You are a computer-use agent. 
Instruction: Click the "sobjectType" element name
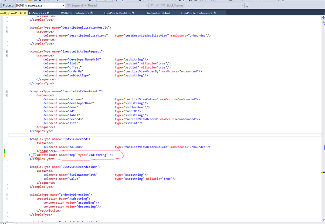tap(79, 76)
